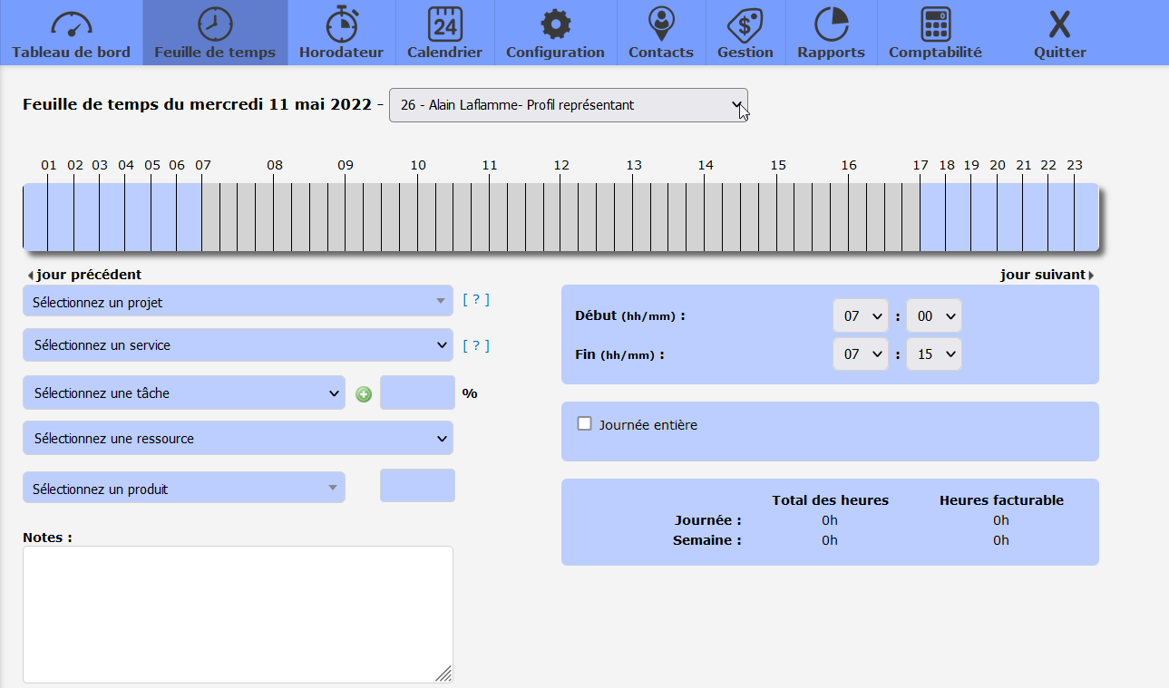This screenshot has height=688, width=1169.
Task: Open the employee profile dropdown
Action: 568,105
